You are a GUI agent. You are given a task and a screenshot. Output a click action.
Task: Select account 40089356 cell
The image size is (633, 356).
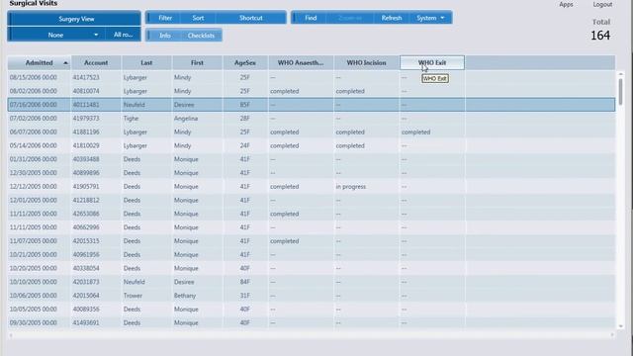click(96, 309)
